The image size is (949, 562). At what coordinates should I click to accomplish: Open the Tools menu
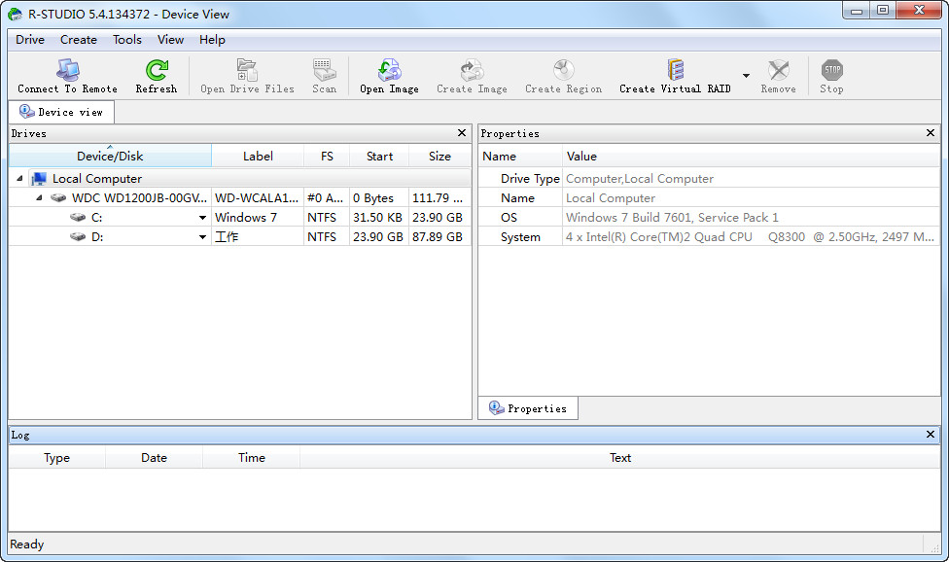click(127, 39)
